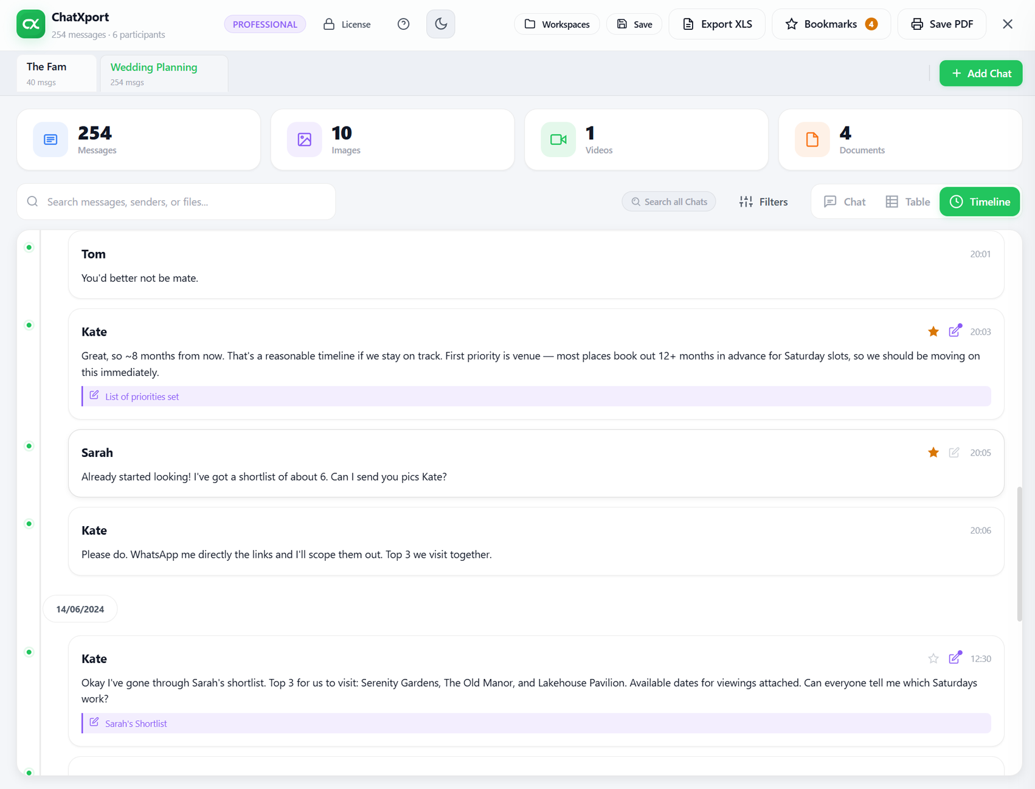Click timeline dot beside Sarah's message

pyautogui.click(x=29, y=446)
